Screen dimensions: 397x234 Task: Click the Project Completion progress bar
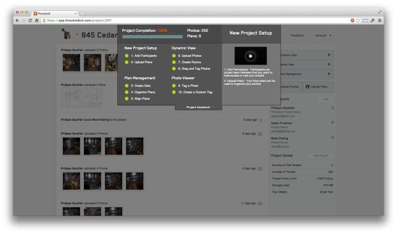[152, 36]
